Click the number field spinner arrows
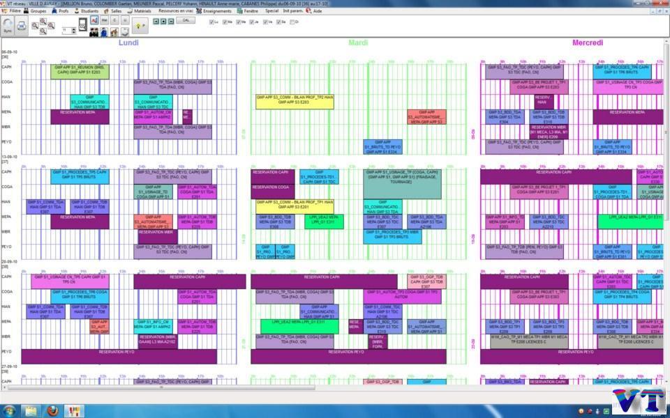 (x=74, y=31)
